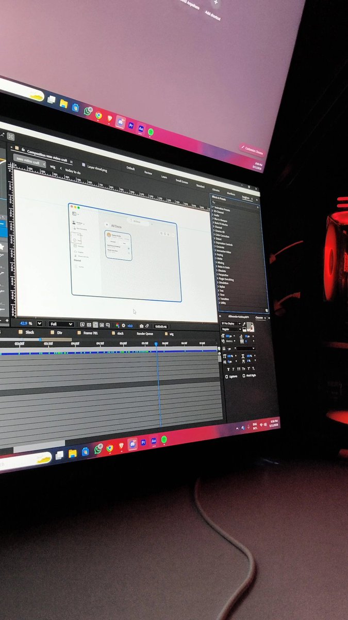
Task: Click the Customize Chrome button on upper monitor
Action: 254,150
